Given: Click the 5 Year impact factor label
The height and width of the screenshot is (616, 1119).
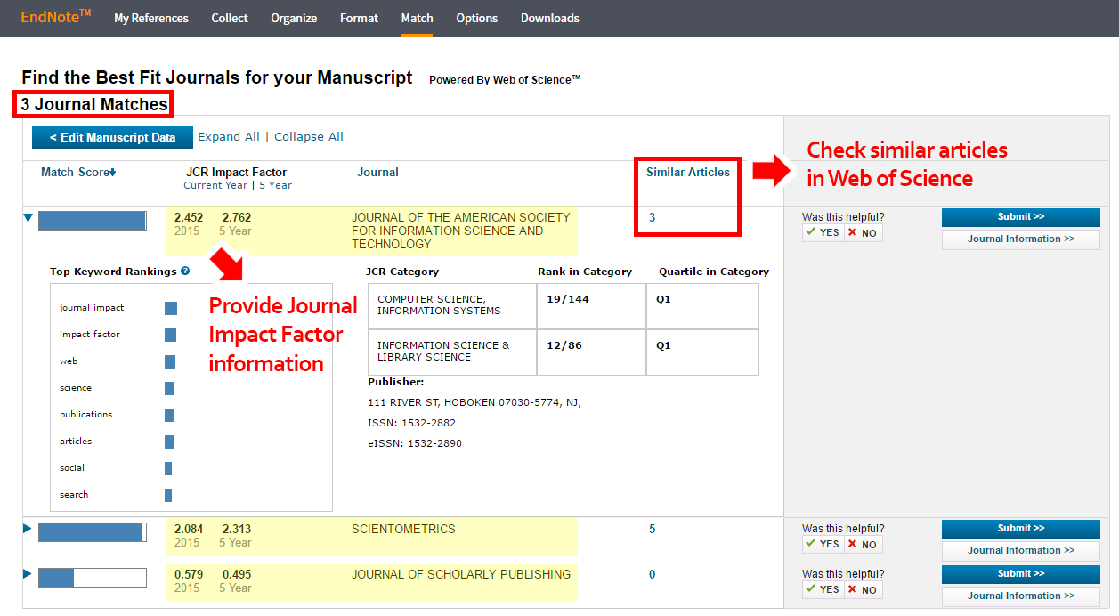Looking at the screenshot, I should tap(274, 185).
